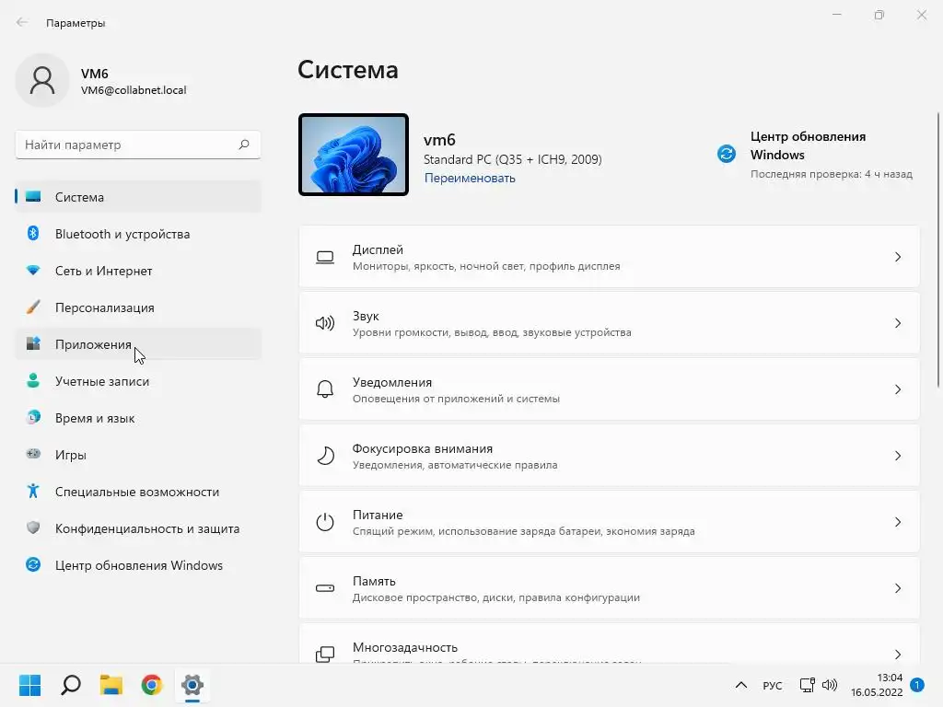Open Персонализация section
943x707 pixels.
click(x=138, y=307)
